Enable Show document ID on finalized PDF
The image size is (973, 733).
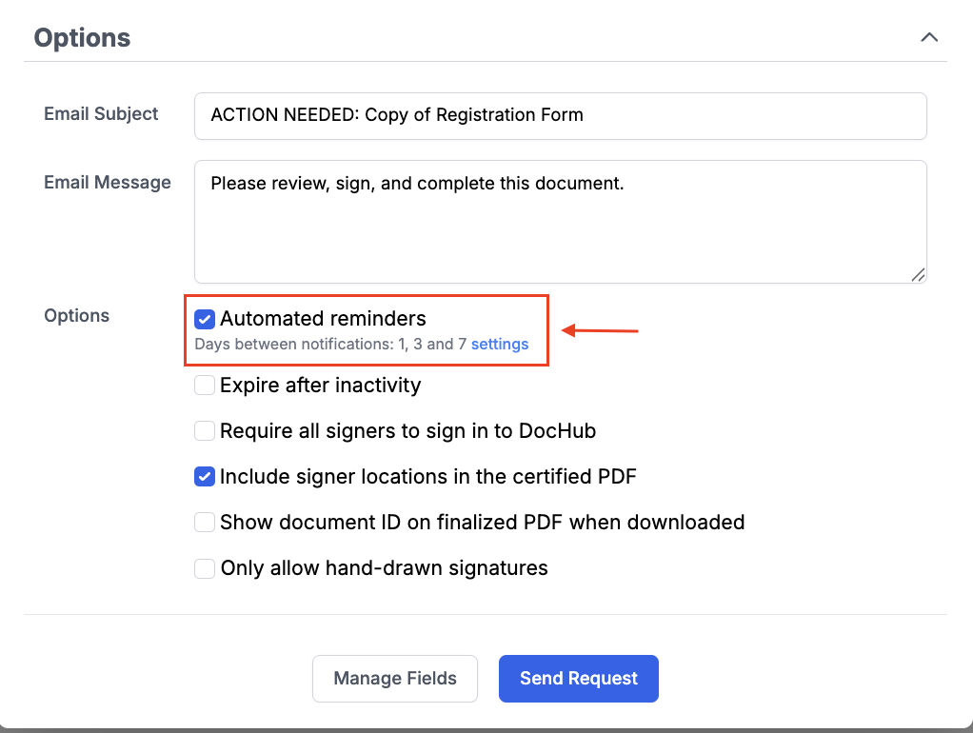205,523
